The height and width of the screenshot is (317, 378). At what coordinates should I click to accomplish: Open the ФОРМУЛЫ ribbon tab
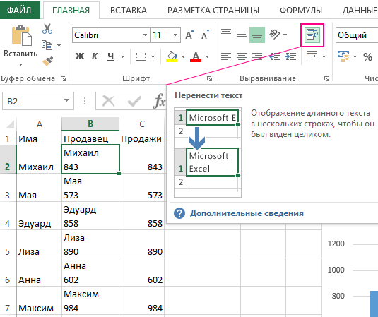tap(300, 11)
